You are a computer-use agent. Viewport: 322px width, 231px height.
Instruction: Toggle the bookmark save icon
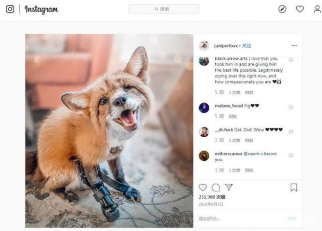click(294, 188)
